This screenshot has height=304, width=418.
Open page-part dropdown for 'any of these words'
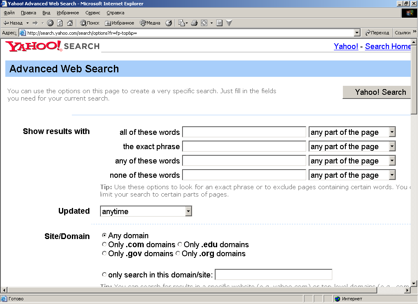[x=352, y=161]
